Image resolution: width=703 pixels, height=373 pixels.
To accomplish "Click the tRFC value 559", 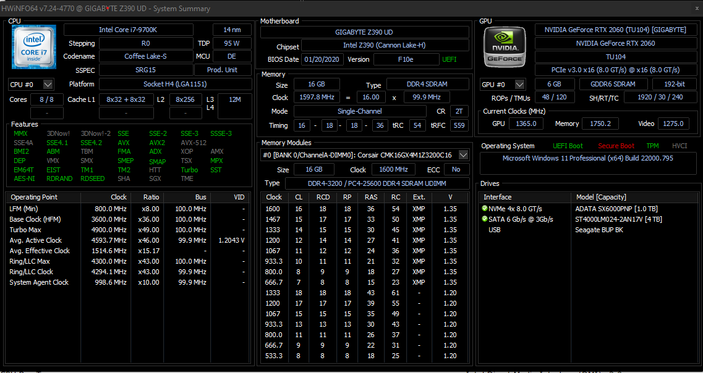I will click(x=459, y=125).
